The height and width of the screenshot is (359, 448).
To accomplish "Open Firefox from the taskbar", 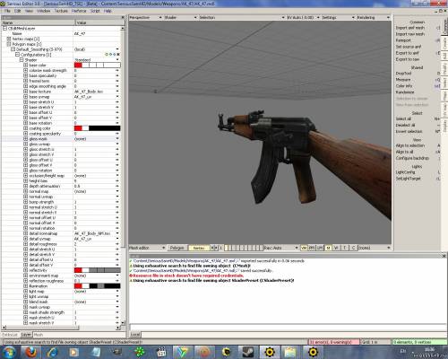I will (x=30, y=352).
